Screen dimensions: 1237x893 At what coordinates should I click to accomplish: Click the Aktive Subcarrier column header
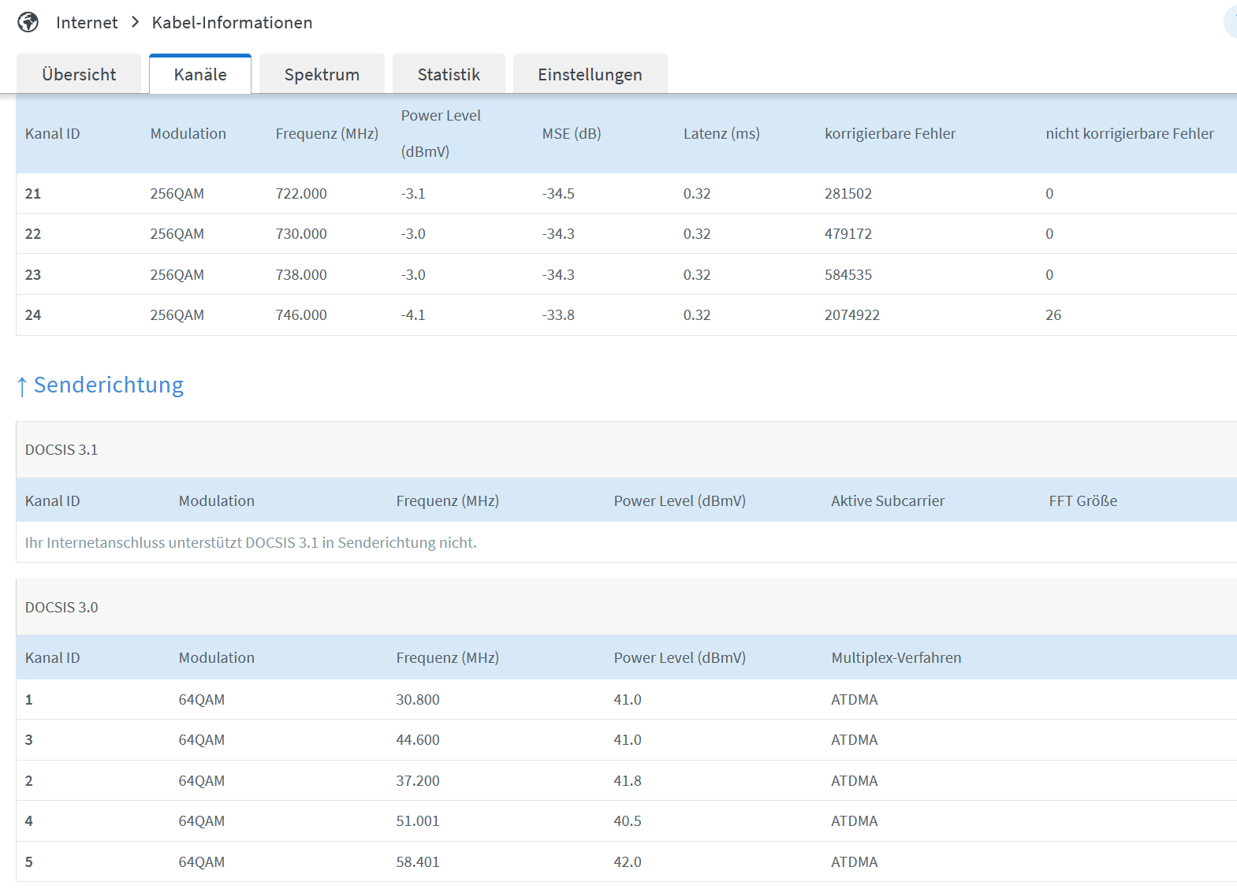888,501
